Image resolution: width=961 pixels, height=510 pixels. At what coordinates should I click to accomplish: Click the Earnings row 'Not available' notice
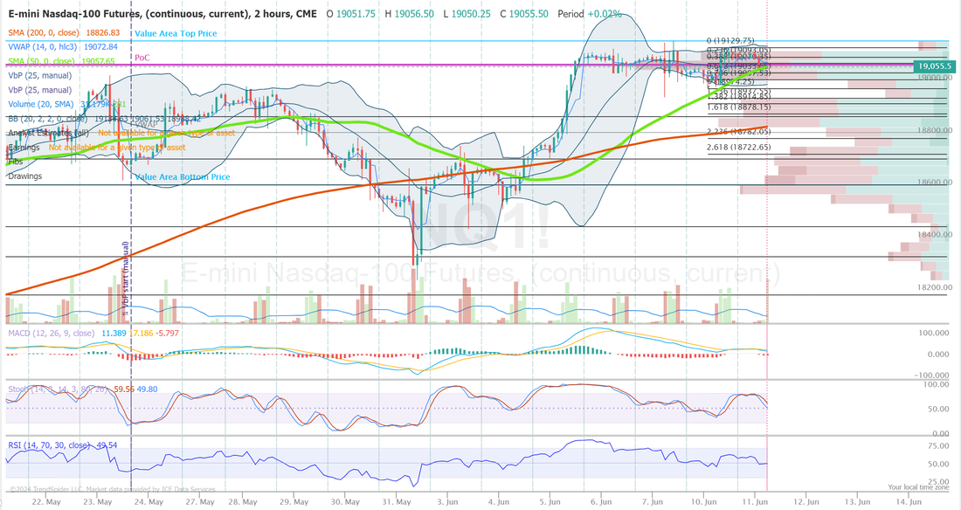pos(117,147)
